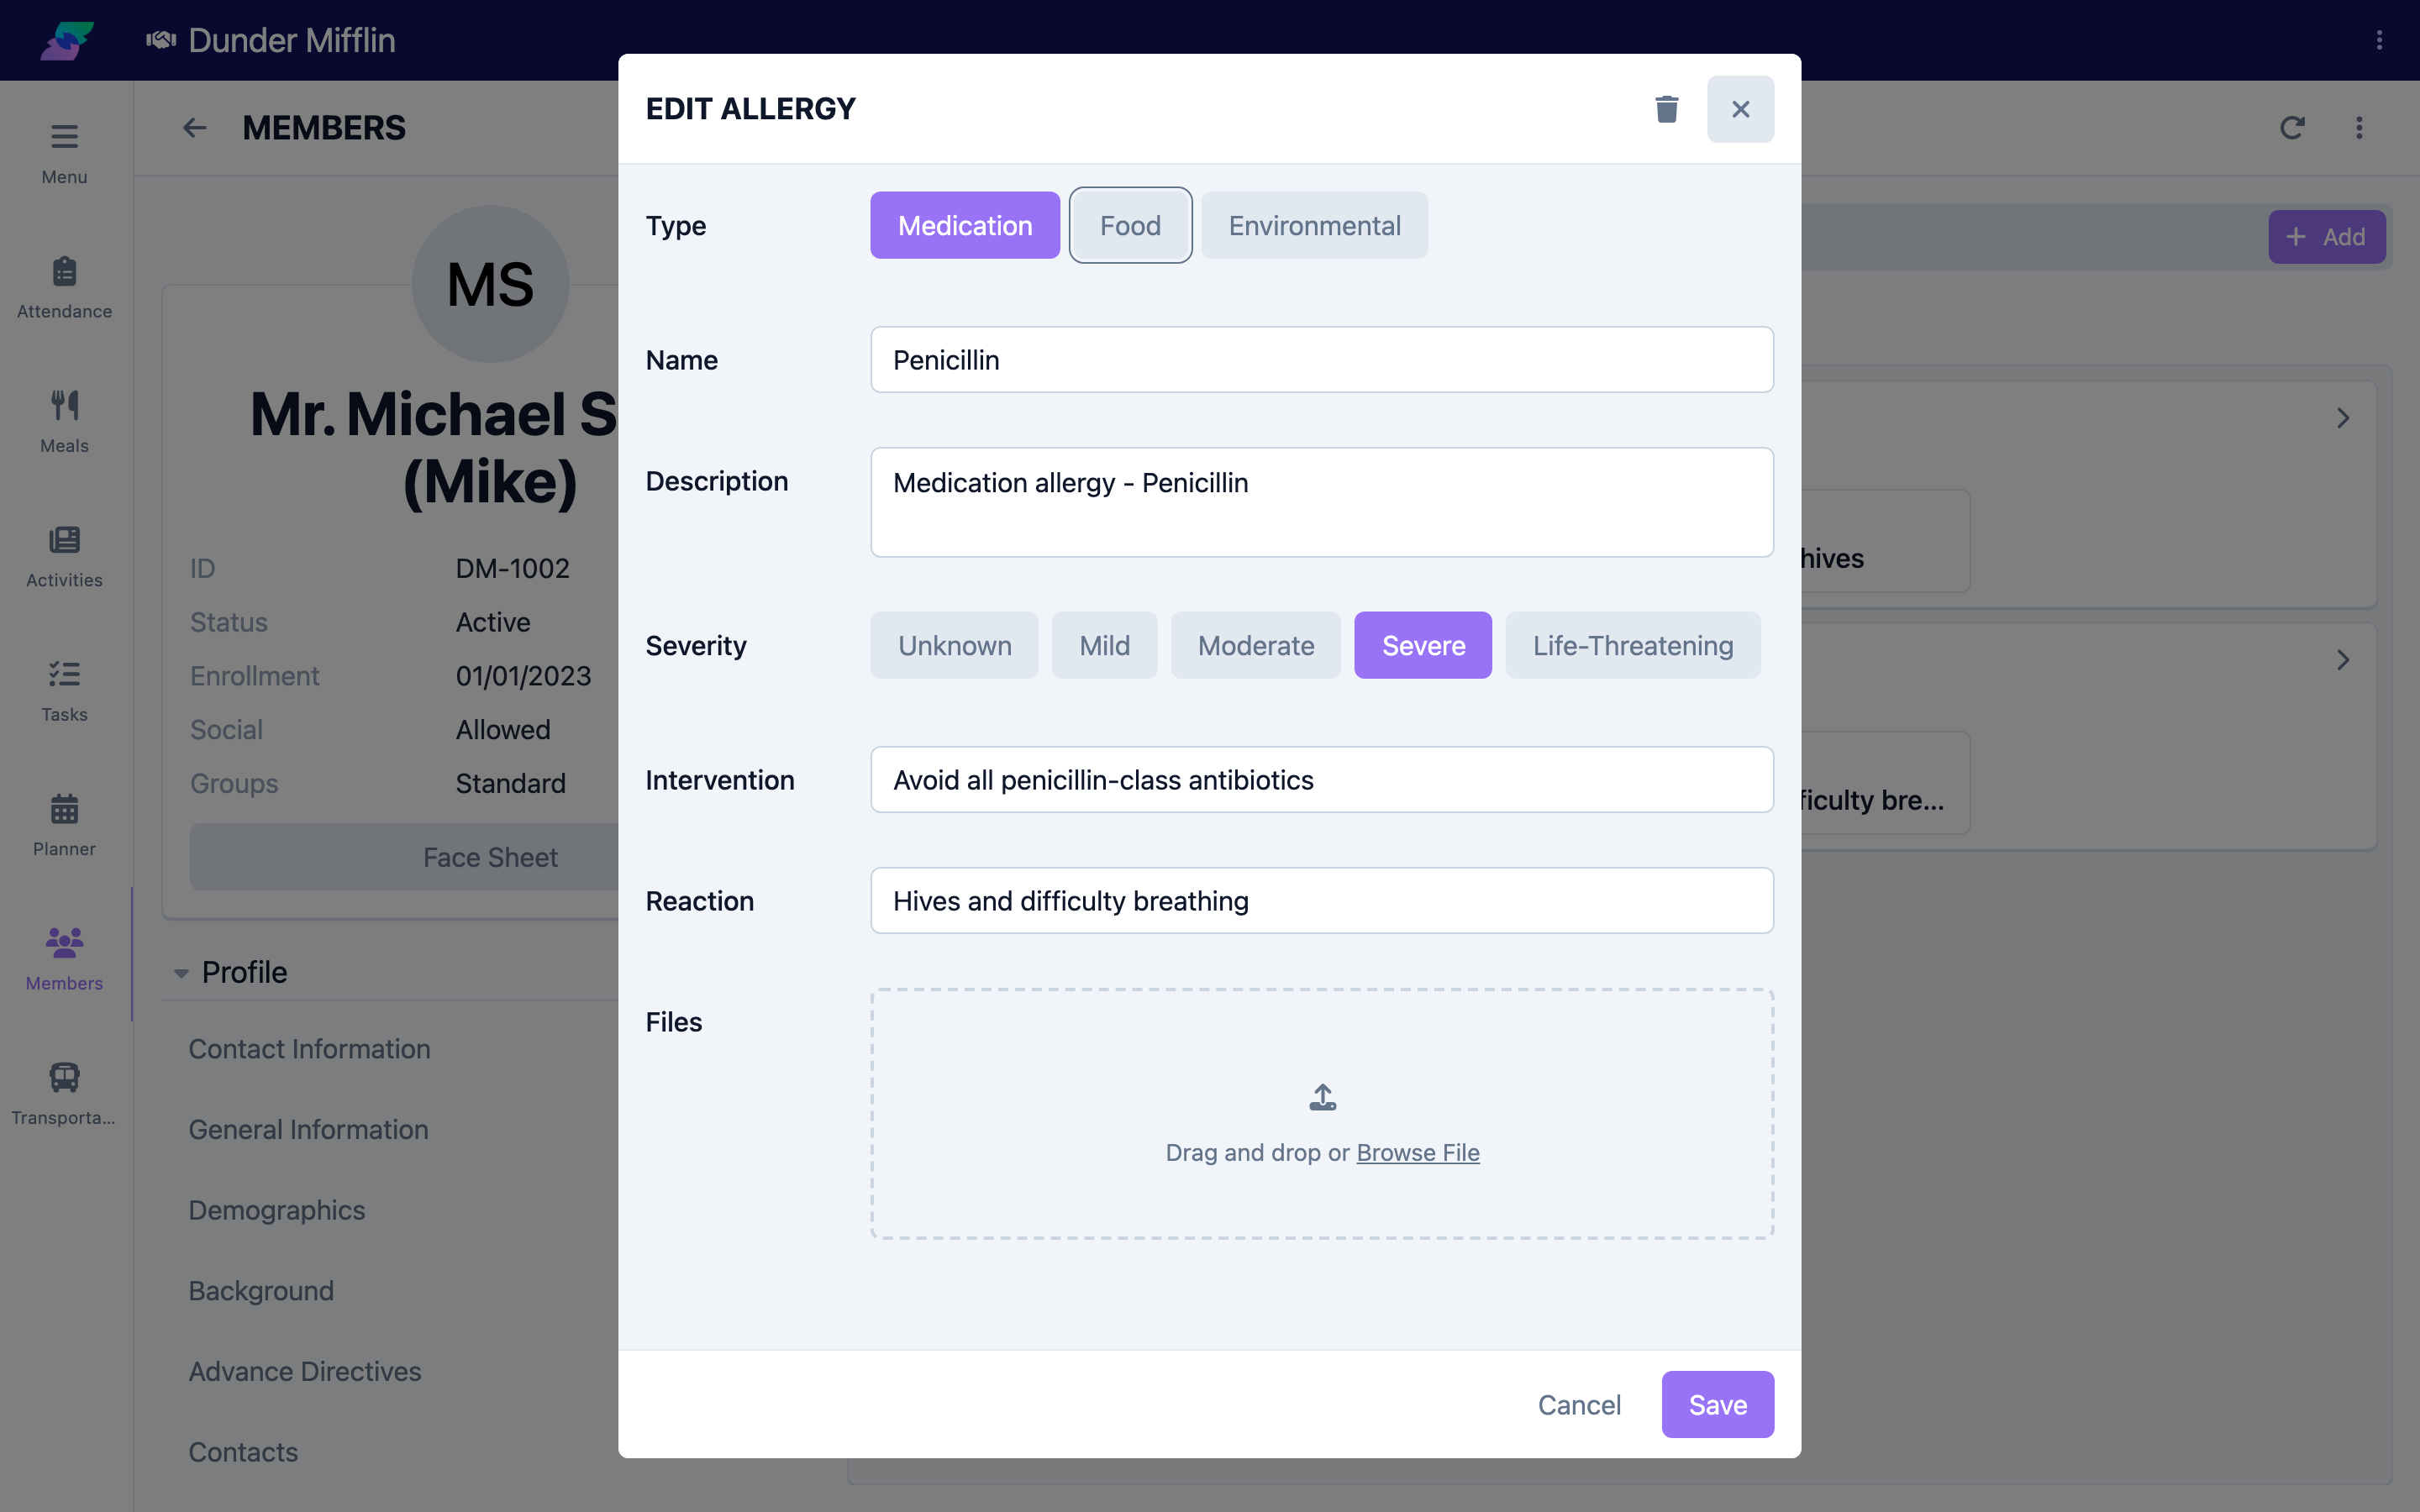
Task: Open Tasks from sidebar
Action: point(64,691)
